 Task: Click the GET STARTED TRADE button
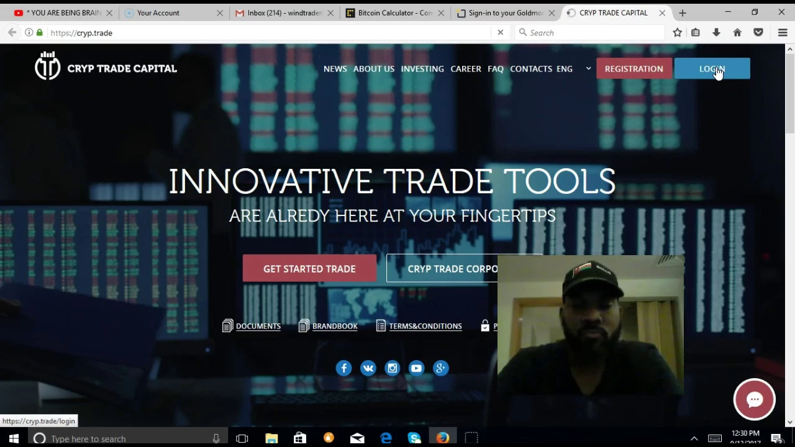309,269
